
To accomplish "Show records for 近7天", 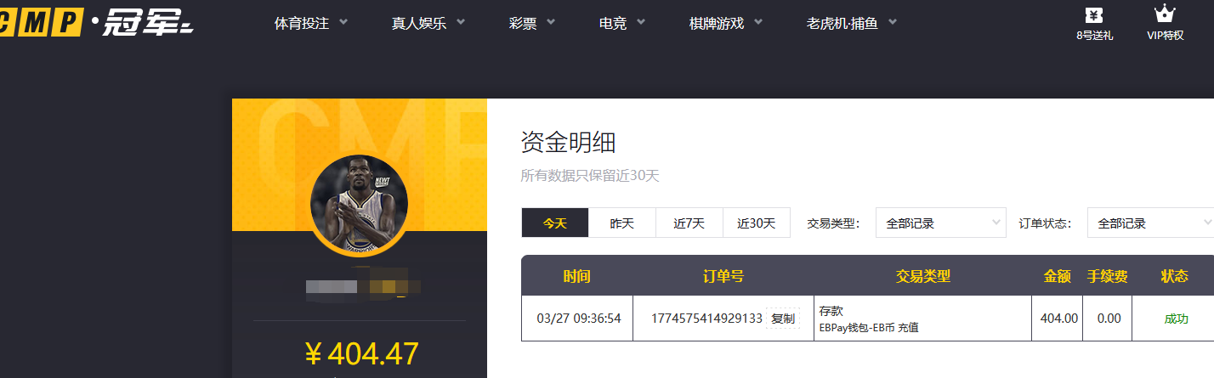I will pos(689,223).
